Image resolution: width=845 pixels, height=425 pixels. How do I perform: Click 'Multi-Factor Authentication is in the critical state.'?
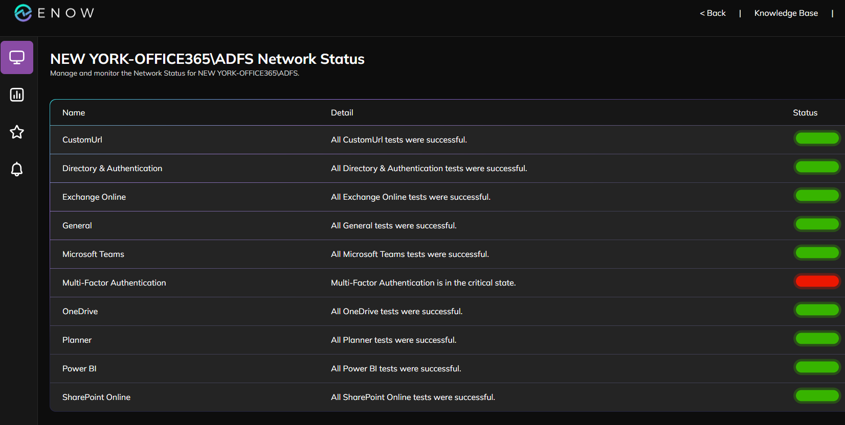coord(424,282)
